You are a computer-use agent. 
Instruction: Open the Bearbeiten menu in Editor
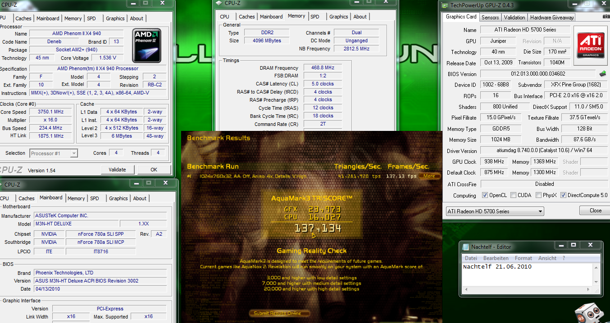[496, 258]
